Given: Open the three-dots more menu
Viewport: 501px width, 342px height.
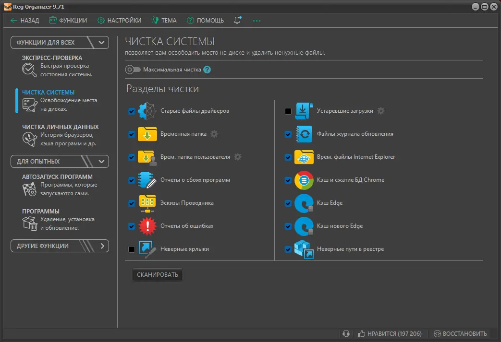Looking at the screenshot, I should click(x=257, y=21).
